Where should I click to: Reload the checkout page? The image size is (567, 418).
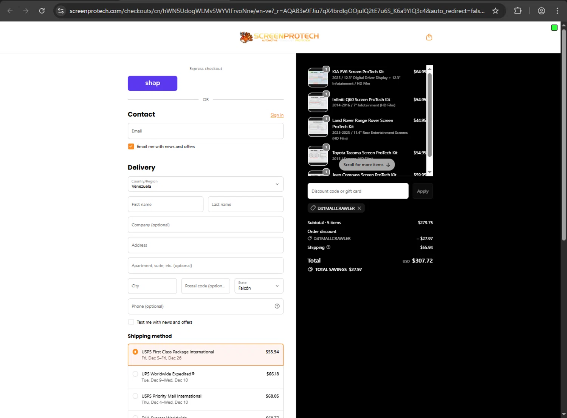pos(42,11)
